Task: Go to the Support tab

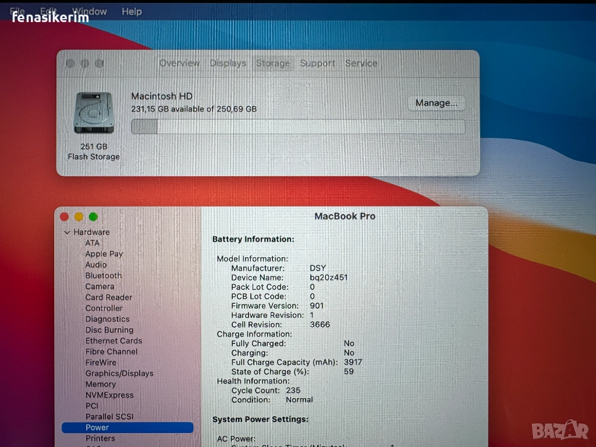Action: [317, 63]
